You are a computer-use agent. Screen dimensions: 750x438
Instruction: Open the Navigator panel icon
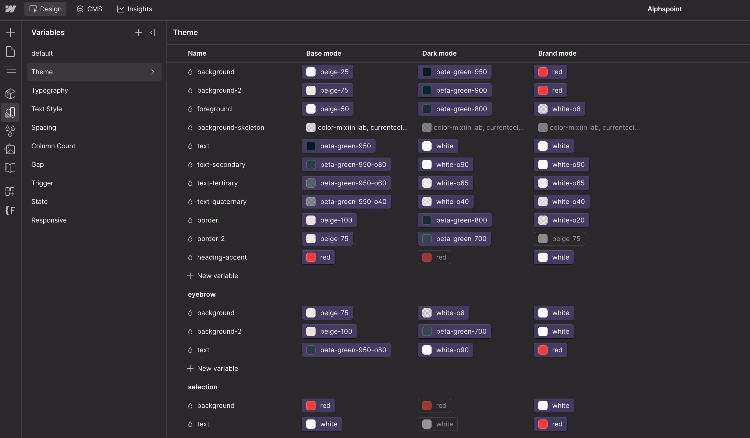click(10, 70)
